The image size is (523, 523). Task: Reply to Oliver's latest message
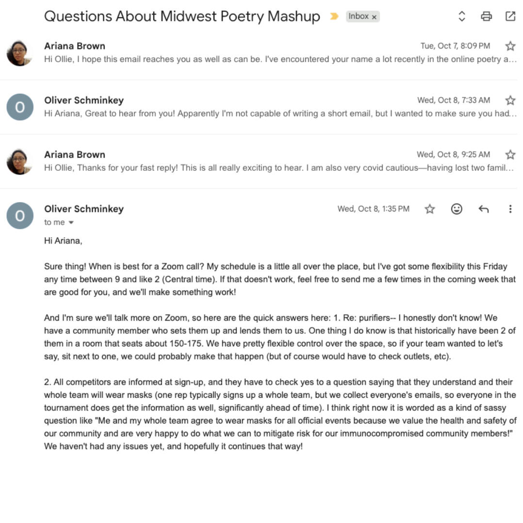(484, 209)
